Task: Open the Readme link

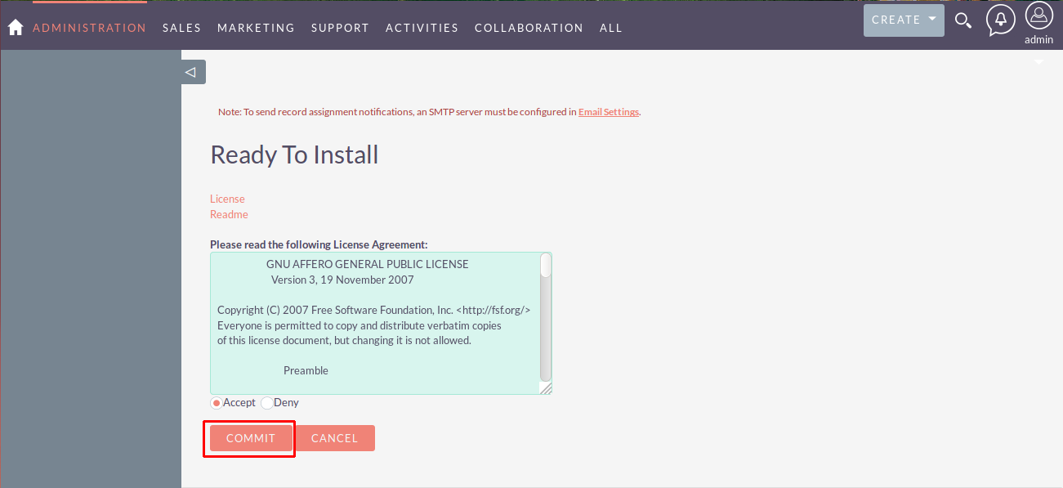Action: [x=229, y=214]
